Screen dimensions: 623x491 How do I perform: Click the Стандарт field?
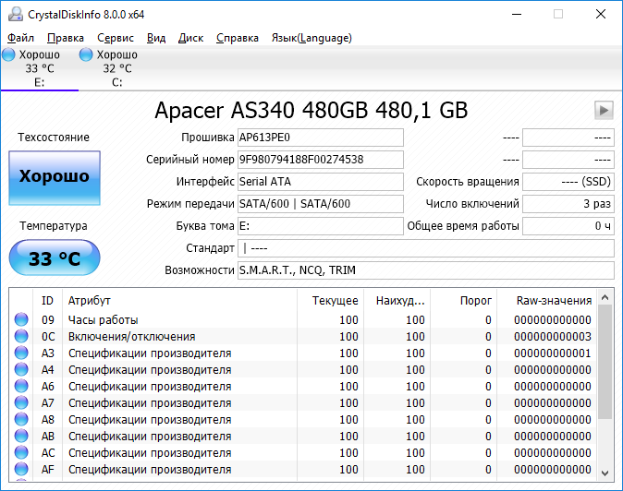click(x=426, y=248)
